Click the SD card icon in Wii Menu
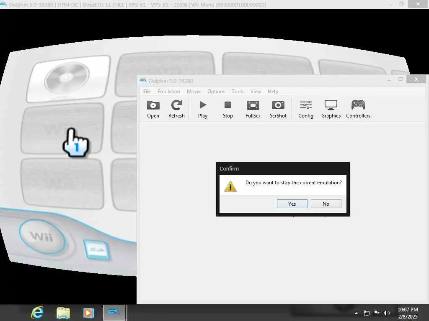This screenshot has height=321, width=429. [97, 250]
